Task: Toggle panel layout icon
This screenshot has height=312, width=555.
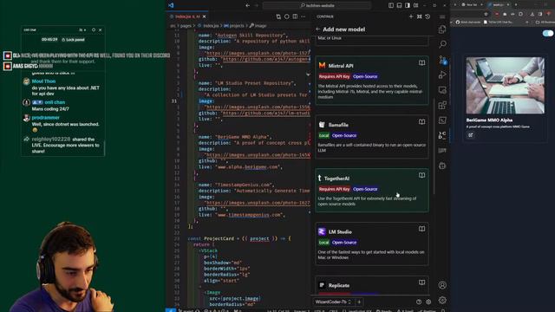Action: (399, 5)
